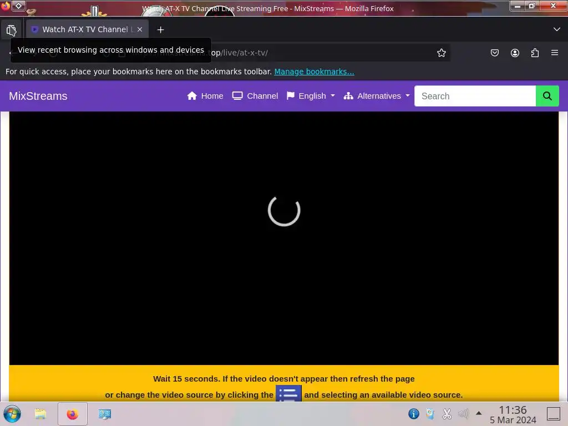Switch to Firefox taskbar button
Screen dimensions: 568x426
coord(73,414)
